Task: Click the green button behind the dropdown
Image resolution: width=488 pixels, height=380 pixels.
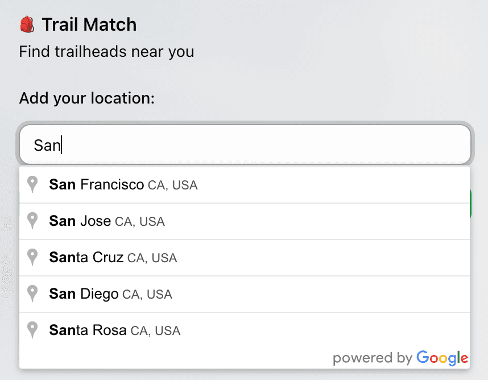Action: [x=470, y=205]
